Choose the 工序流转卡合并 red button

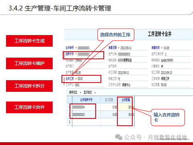click(29, 107)
